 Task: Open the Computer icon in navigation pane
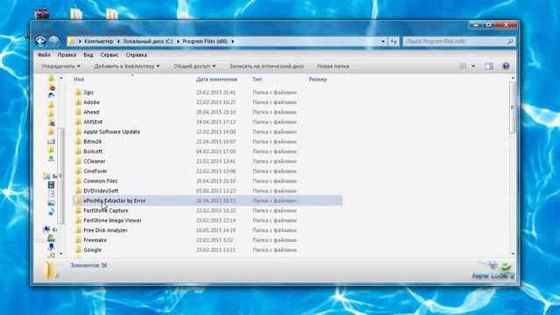46,229
